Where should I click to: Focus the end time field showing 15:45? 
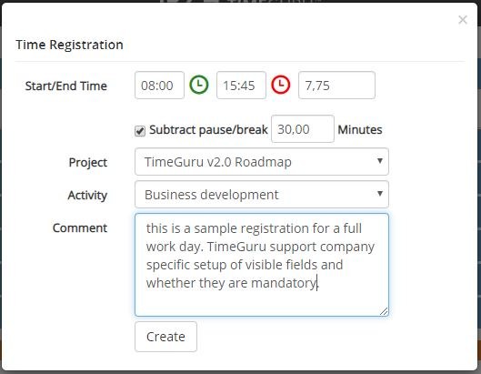pyautogui.click(x=242, y=85)
